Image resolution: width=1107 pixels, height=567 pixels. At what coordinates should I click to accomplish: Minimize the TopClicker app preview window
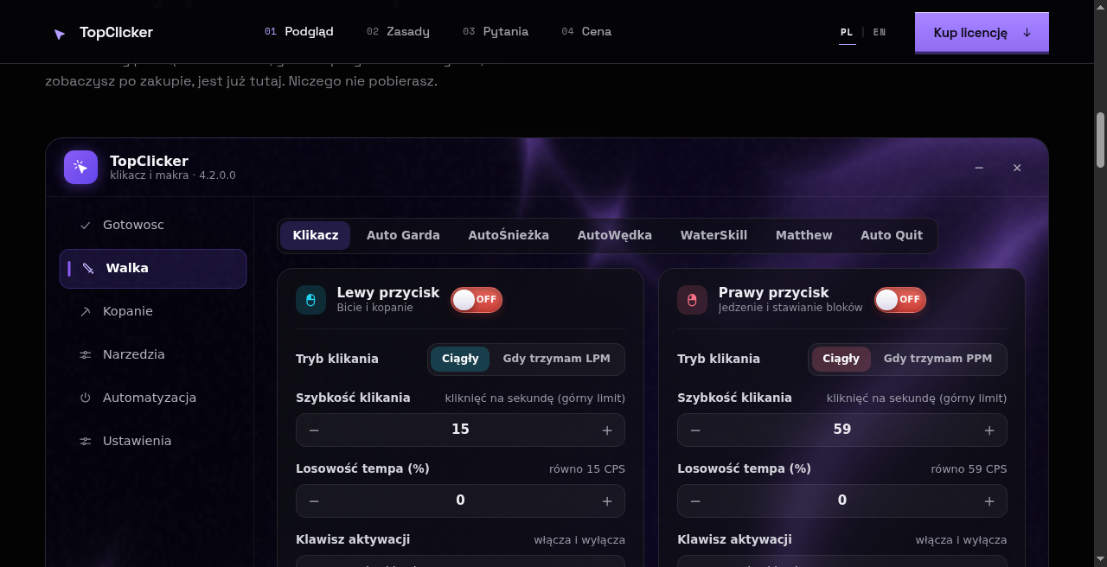[x=979, y=168]
